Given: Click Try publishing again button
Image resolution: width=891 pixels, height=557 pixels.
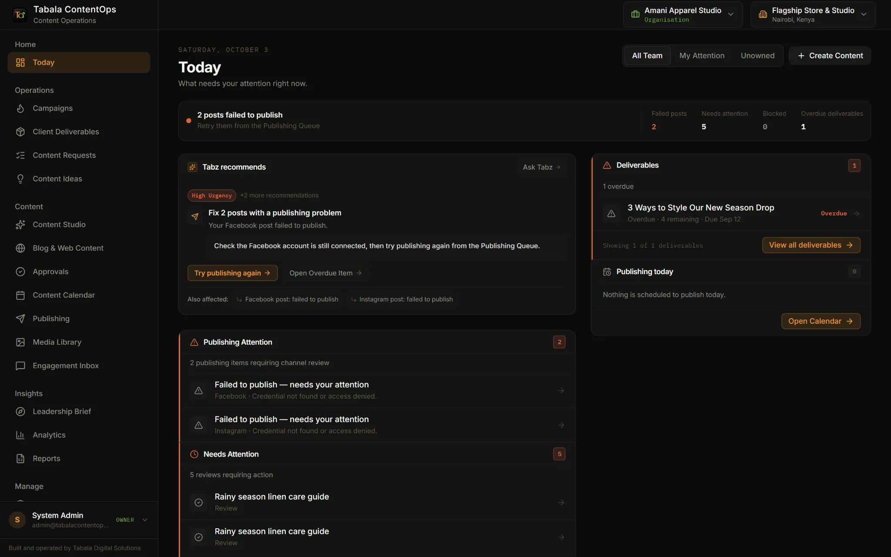Looking at the screenshot, I should click(x=232, y=273).
